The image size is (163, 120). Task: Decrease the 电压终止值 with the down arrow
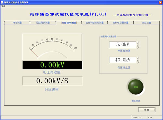[138, 62]
